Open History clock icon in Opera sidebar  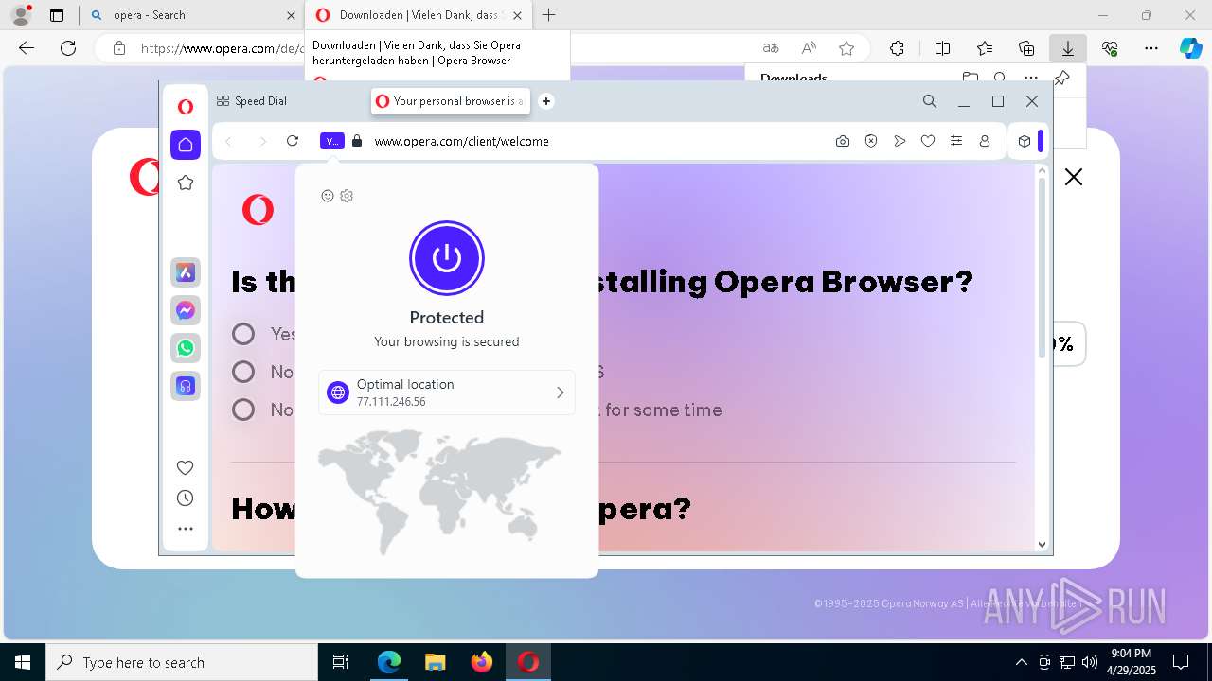(186, 498)
